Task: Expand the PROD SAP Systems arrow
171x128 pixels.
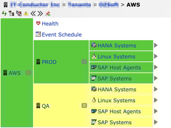Action: coord(156,78)
